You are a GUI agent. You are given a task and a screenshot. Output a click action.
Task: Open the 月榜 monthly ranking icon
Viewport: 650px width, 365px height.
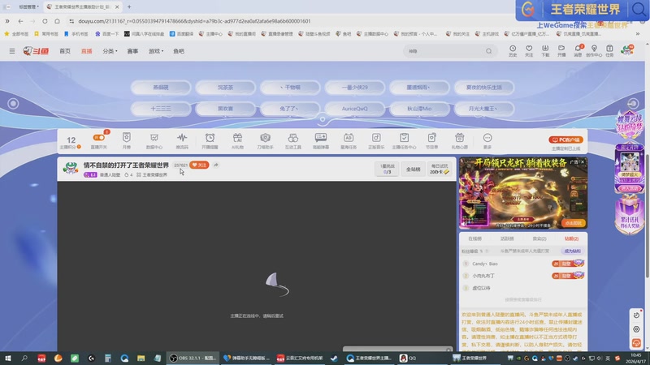(x=127, y=140)
